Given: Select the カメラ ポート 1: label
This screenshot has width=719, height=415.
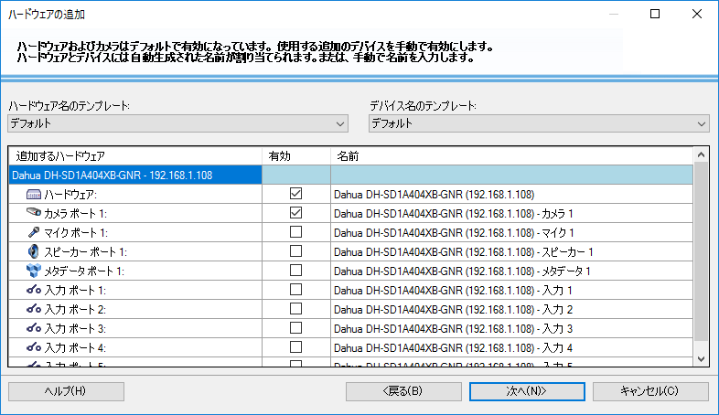Looking at the screenshot, I should click(76, 214).
